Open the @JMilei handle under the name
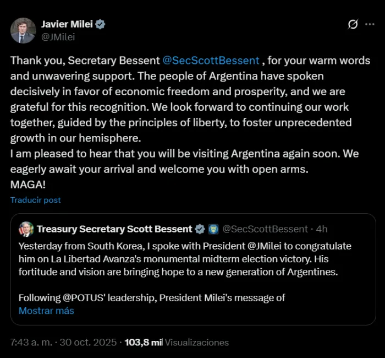The width and height of the screenshot is (385, 358). click(58, 37)
